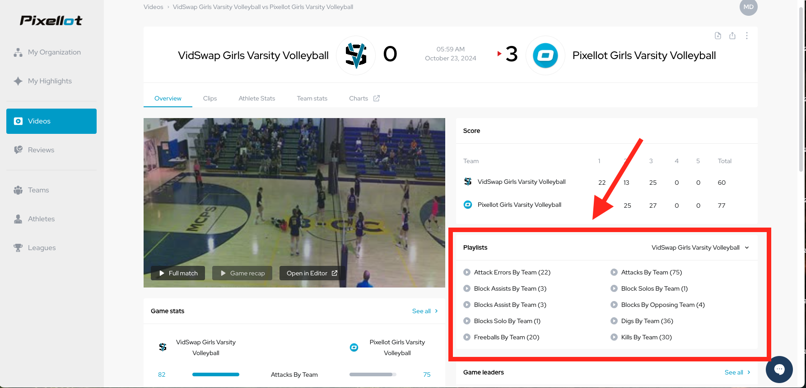Open the Reviews section

[x=51, y=150]
